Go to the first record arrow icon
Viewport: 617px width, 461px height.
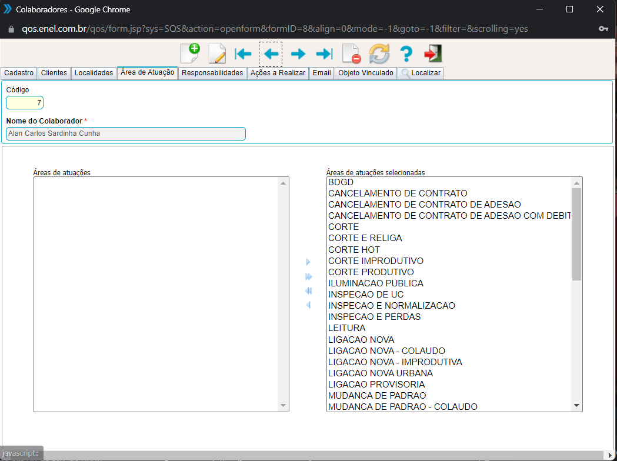point(243,54)
